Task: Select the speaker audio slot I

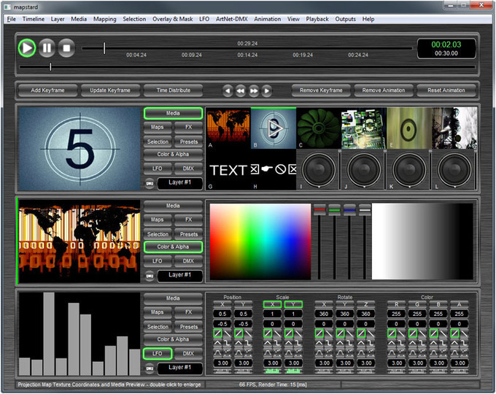Action: coord(319,169)
